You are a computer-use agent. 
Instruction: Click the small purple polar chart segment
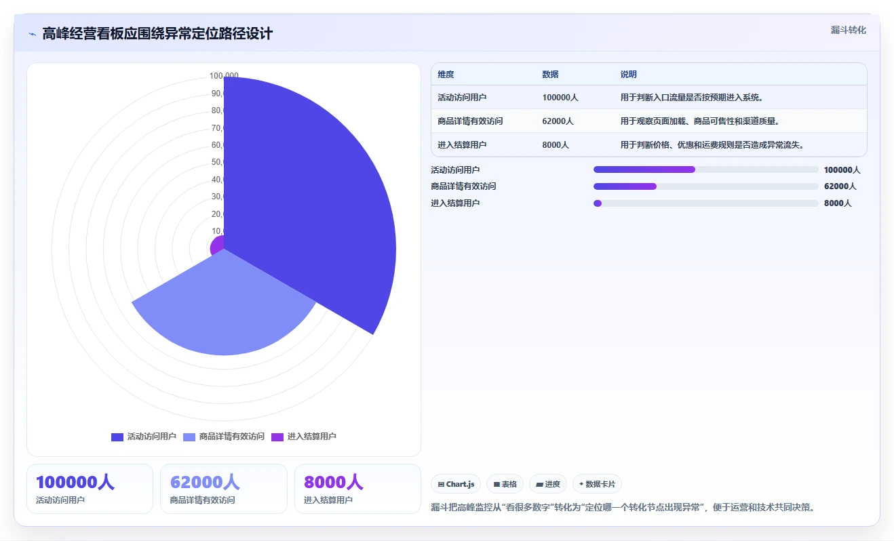(x=218, y=247)
